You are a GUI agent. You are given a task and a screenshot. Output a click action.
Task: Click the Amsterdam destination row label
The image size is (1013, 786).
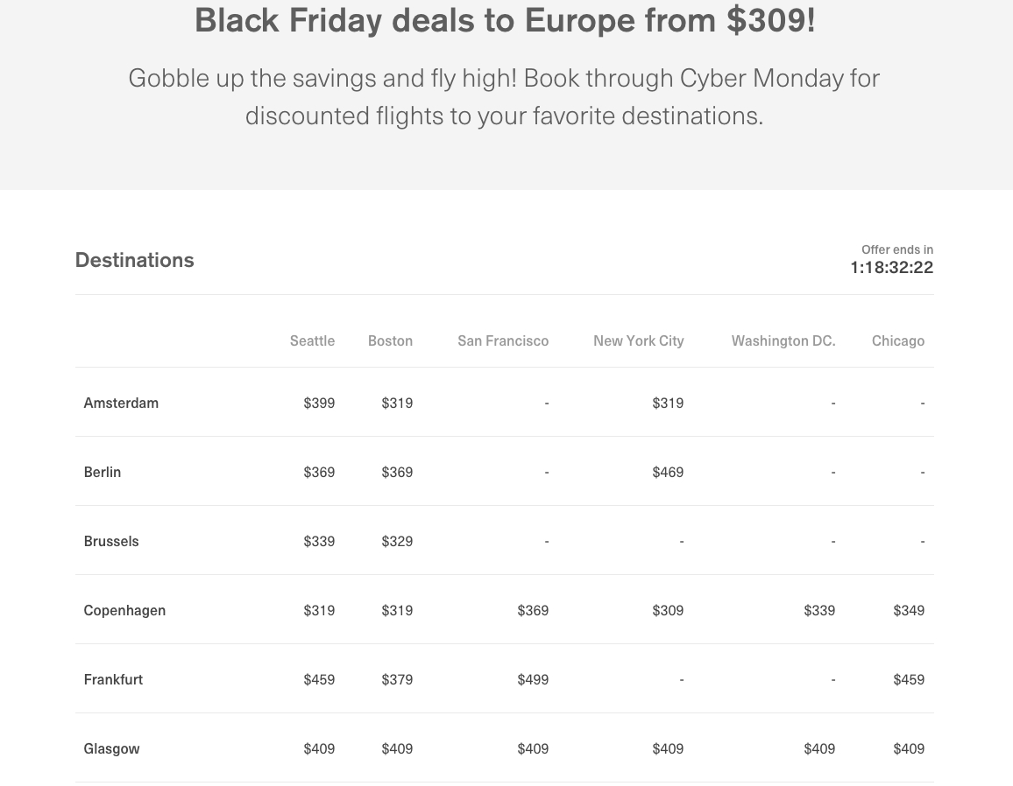(121, 403)
